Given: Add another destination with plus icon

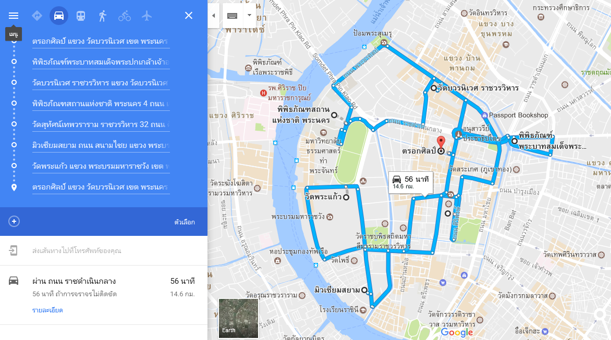Looking at the screenshot, I should [14, 221].
